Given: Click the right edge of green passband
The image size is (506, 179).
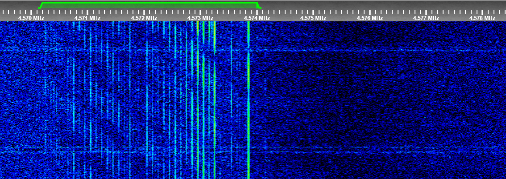Looking at the screenshot, I should (x=258, y=5).
